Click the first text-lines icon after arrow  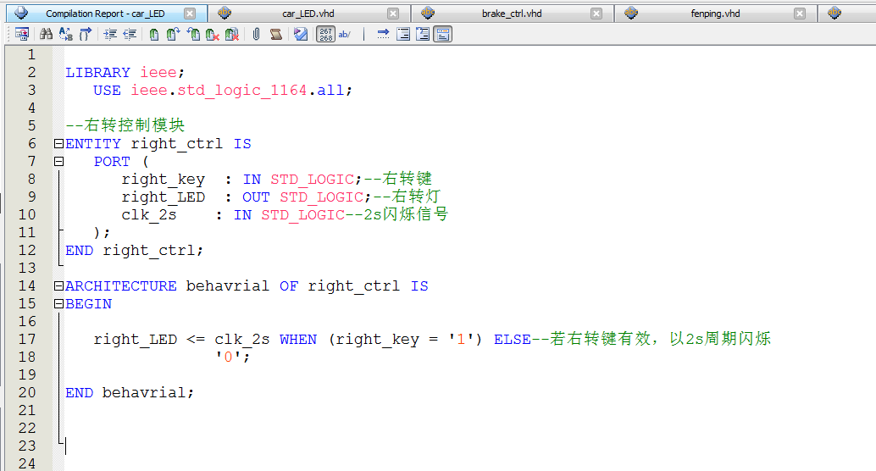pos(402,35)
